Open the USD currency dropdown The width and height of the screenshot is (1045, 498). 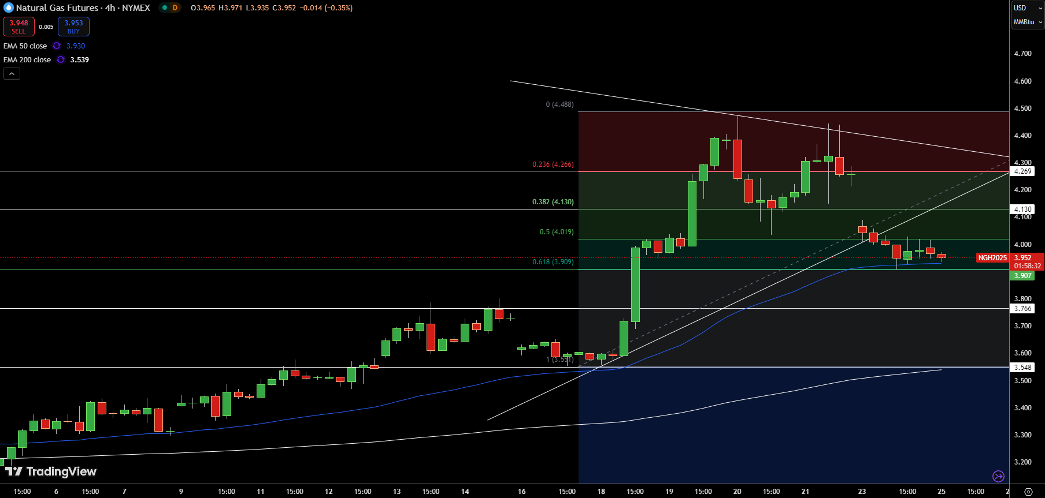click(1028, 8)
